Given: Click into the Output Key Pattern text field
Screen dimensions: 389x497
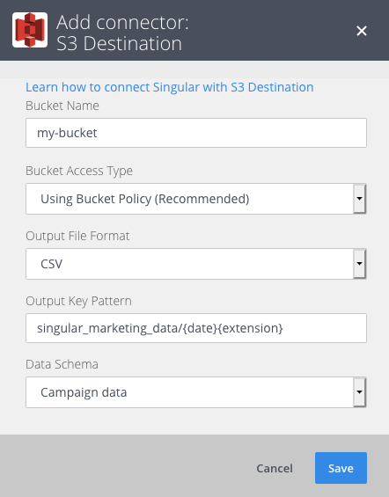Looking at the screenshot, I should click(x=196, y=328).
